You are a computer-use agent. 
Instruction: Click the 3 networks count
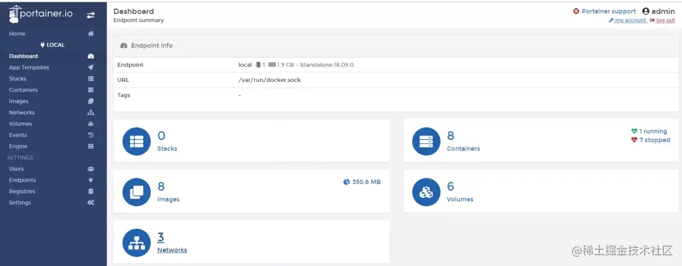click(x=160, y=238)
